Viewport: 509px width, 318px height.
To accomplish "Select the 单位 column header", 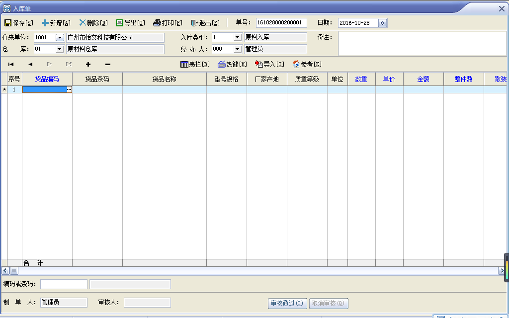I will coord(338,79).
